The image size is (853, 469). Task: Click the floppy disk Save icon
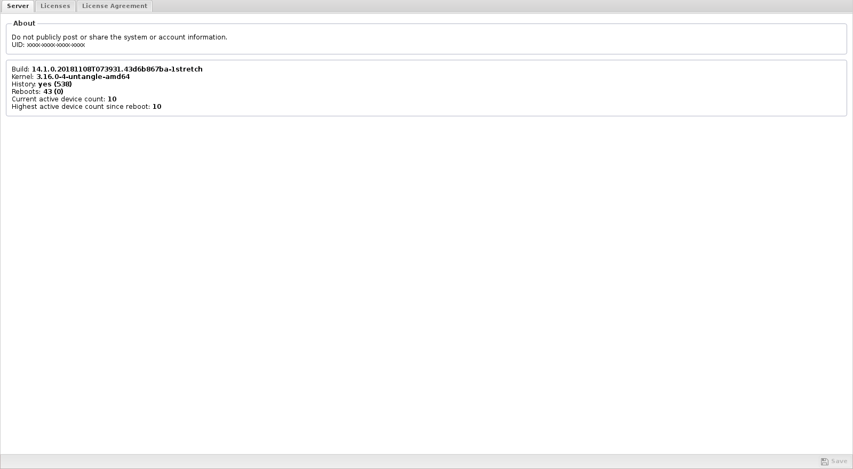point(824,462)
